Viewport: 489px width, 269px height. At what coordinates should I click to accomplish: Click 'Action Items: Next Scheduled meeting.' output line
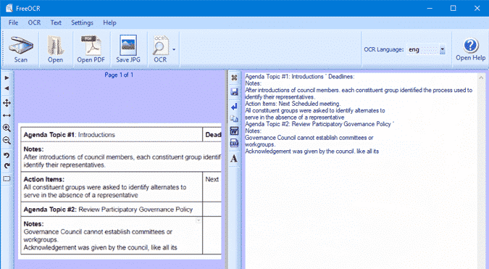293,104
